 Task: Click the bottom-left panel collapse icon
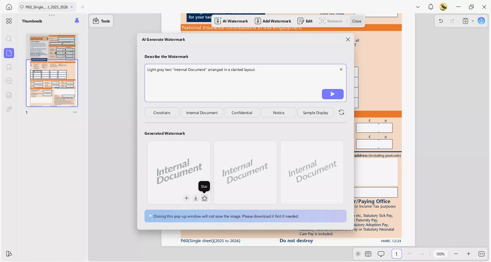click(9, 254)
